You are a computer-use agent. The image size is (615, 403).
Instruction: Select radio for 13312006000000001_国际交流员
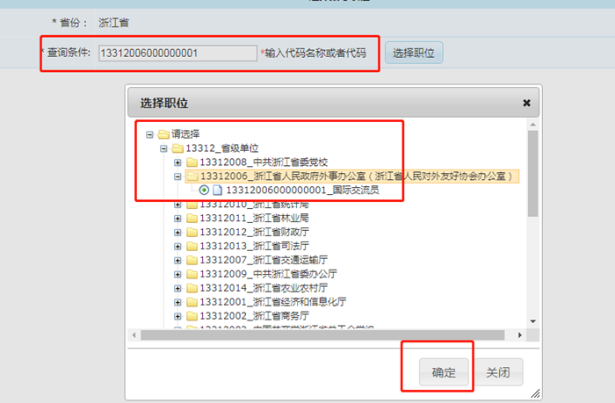point(204,191)
